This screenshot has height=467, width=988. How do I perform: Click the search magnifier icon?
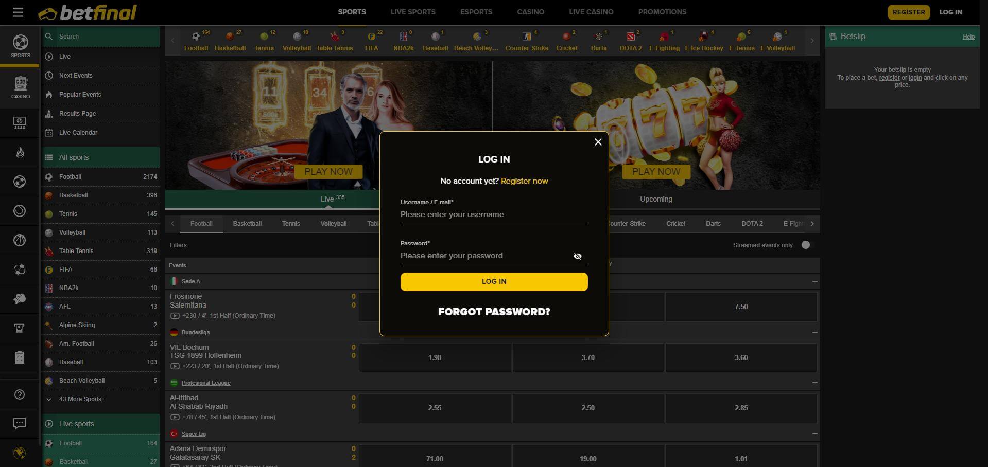(x=49, y=36)
